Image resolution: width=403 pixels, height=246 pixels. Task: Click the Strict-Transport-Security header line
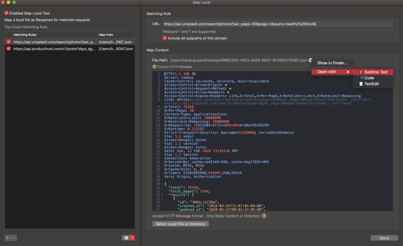click(229, 132)
